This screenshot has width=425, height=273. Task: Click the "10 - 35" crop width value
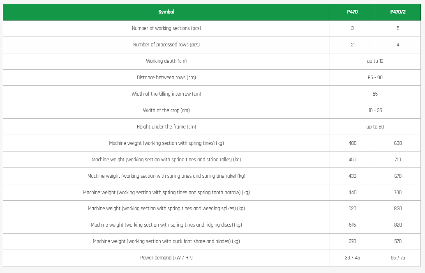[x=375, y=110]
